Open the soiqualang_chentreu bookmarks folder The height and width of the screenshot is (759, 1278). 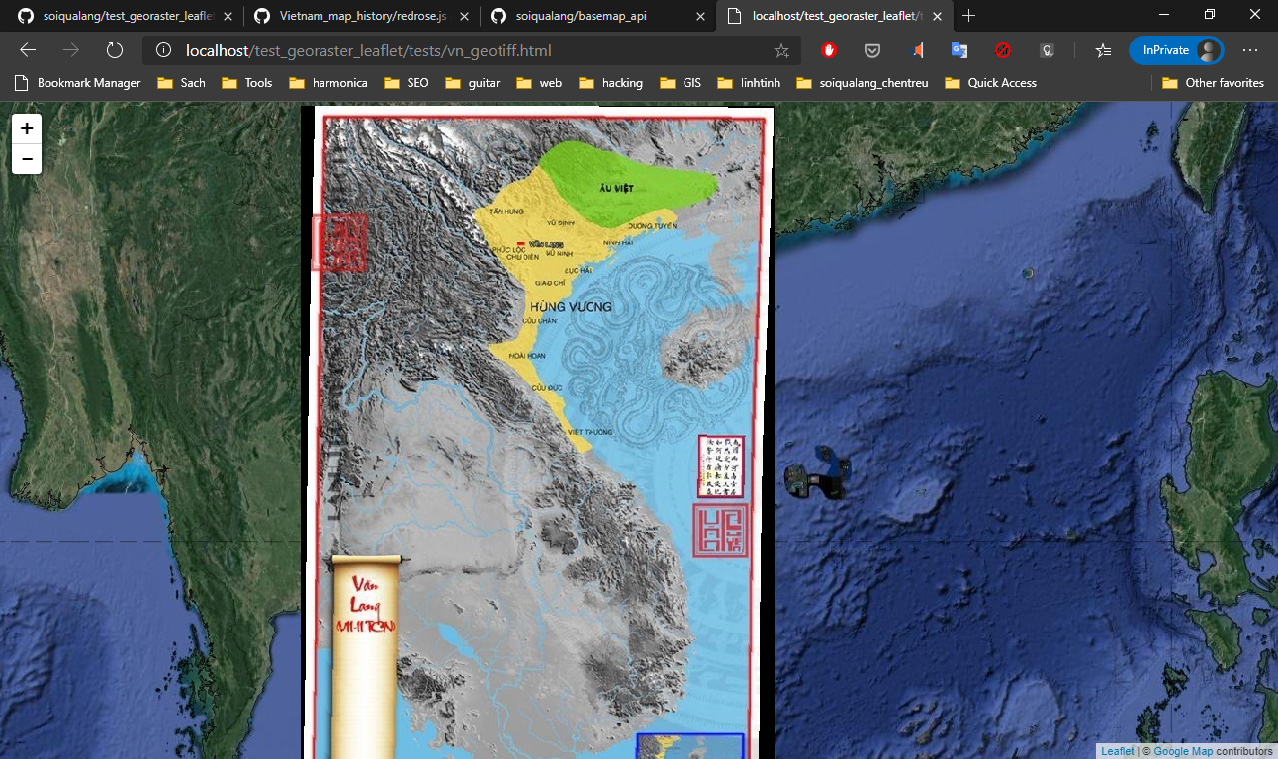pos(863,83)
